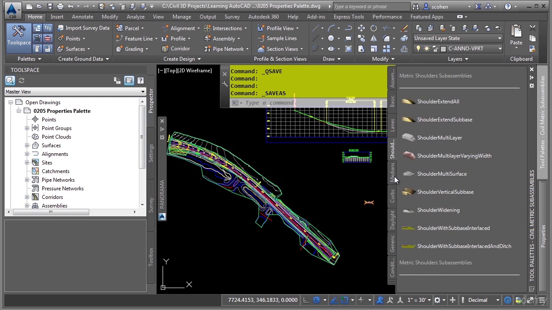The image size is (552, 310).
Task: Toggle the layer on/off lightbulb icon
Action: tap(418, 49)
